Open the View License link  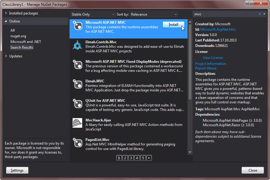(x=213, y=58)
